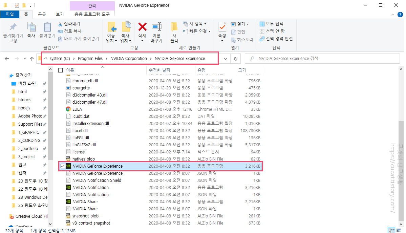This screenshot has width=406, height=233.
Task: Click Edit (편집) in ribbon
Action: [x=238, y=31]
